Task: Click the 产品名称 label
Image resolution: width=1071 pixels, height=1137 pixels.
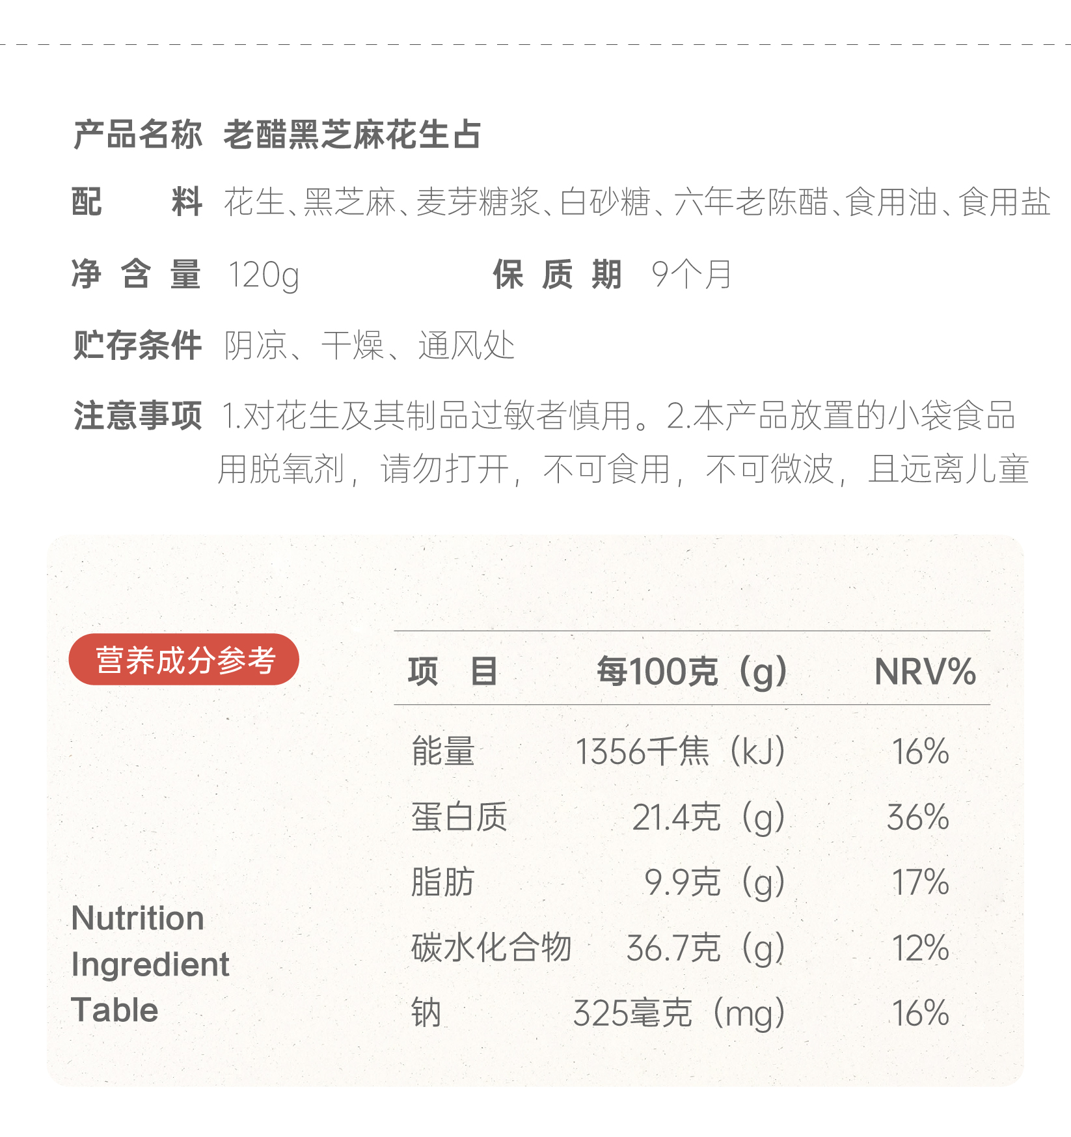Action: pyautogui.click(x=137, y=135)
